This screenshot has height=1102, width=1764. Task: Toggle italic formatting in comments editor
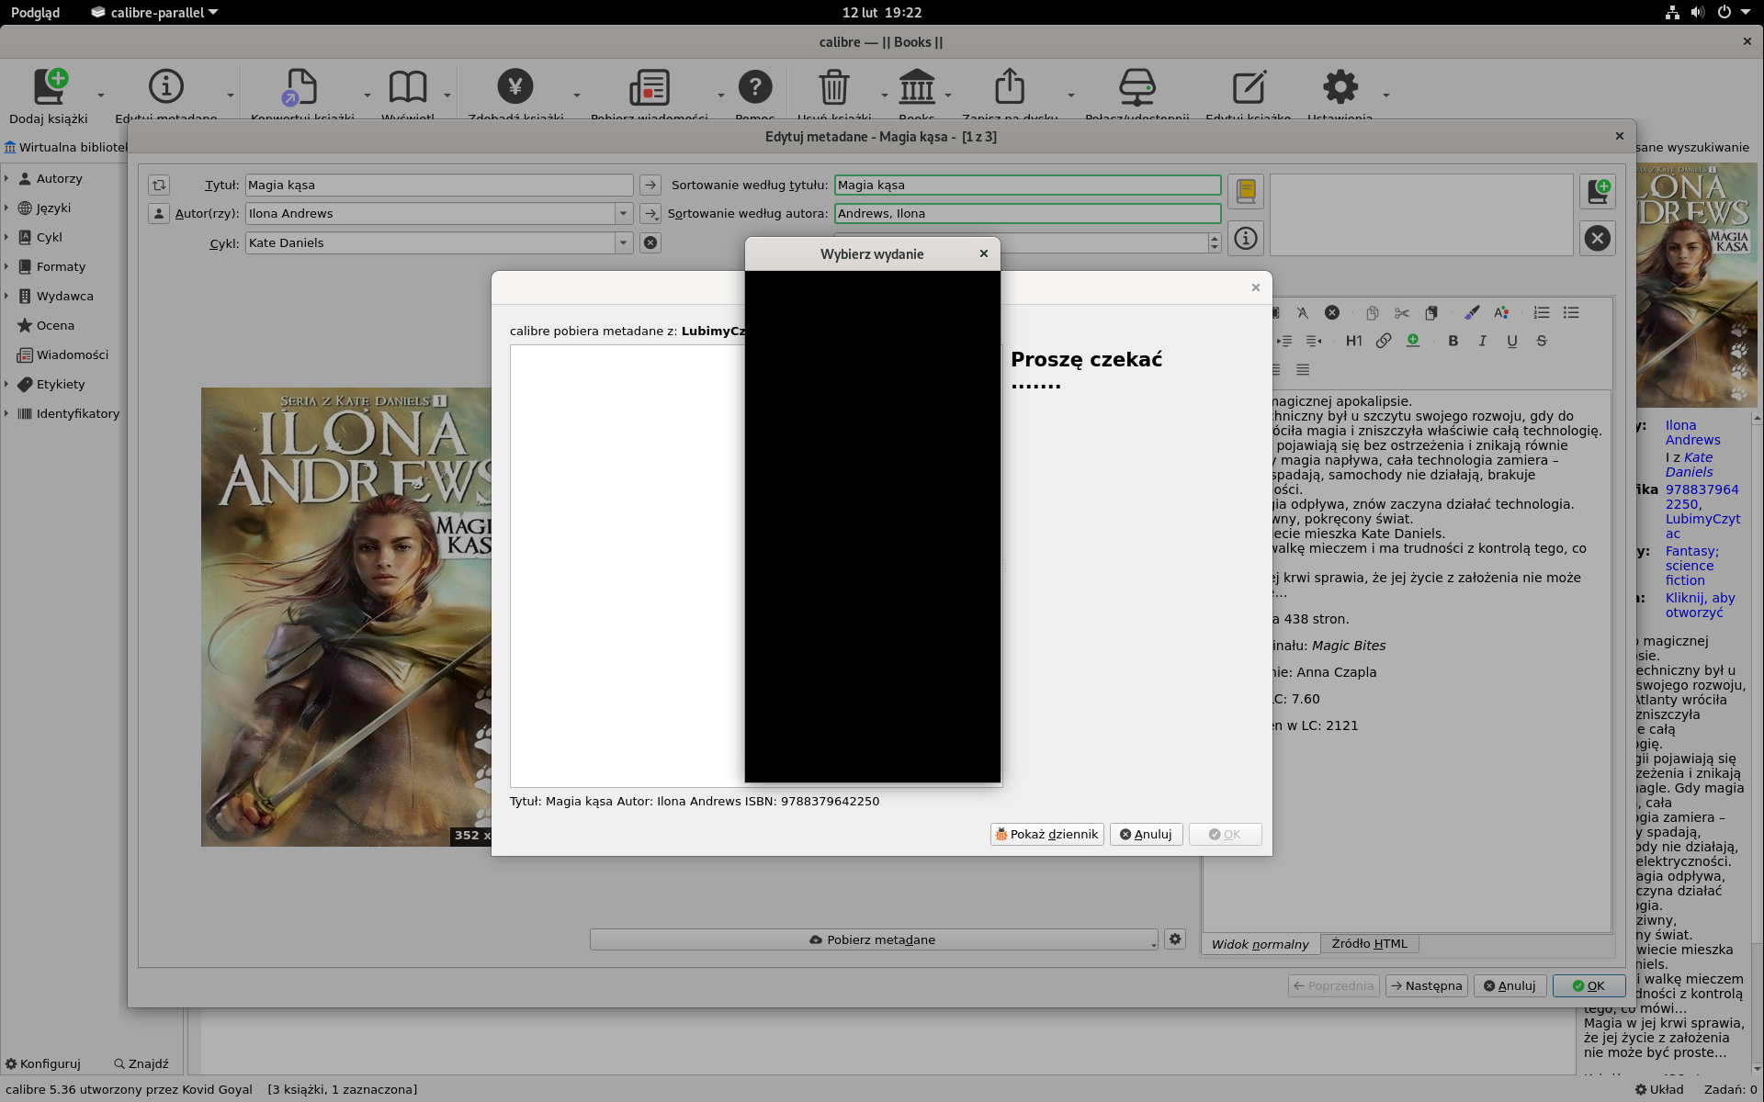tap(1482, 341)
